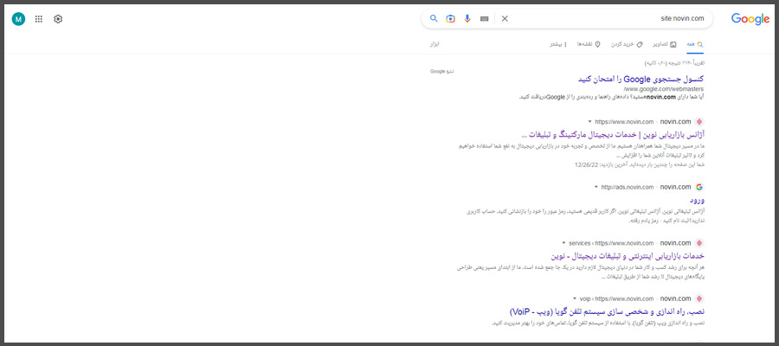The image size is (779, 346).
Task: Switch to the تصاویر (Images) tab
Action: (664, 44)
